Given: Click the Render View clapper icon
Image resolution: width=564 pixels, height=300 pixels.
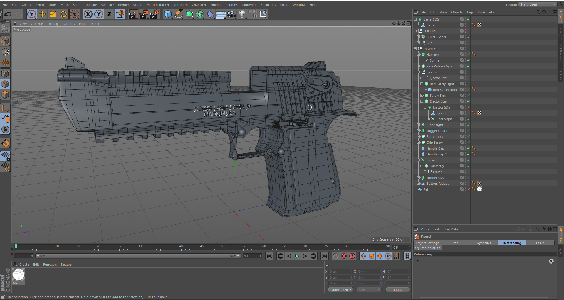Looking at the screenshot, I should pyautogui.click(x=133, y=14).
